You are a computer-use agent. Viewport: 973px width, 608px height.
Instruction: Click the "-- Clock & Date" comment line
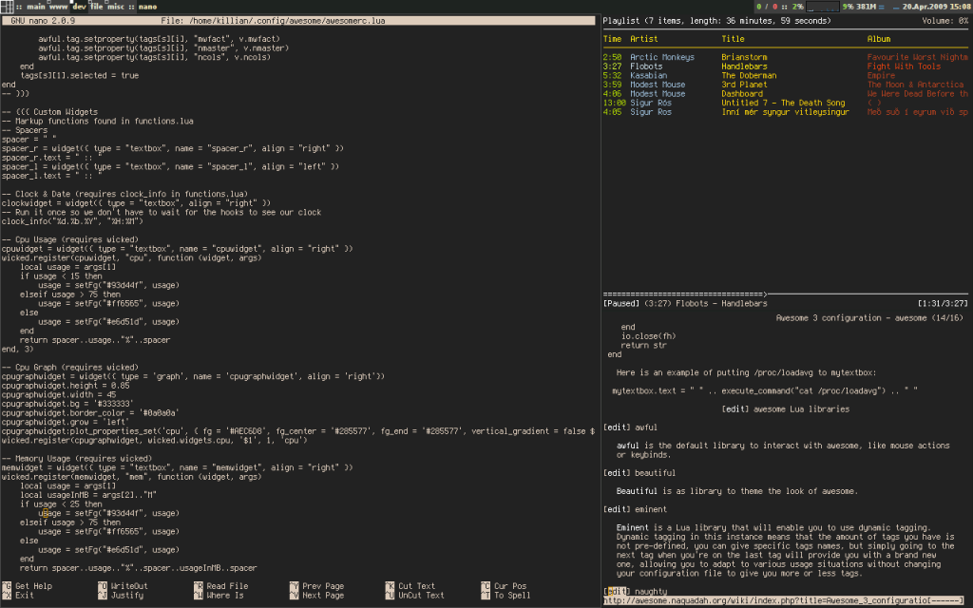(124, 194)
